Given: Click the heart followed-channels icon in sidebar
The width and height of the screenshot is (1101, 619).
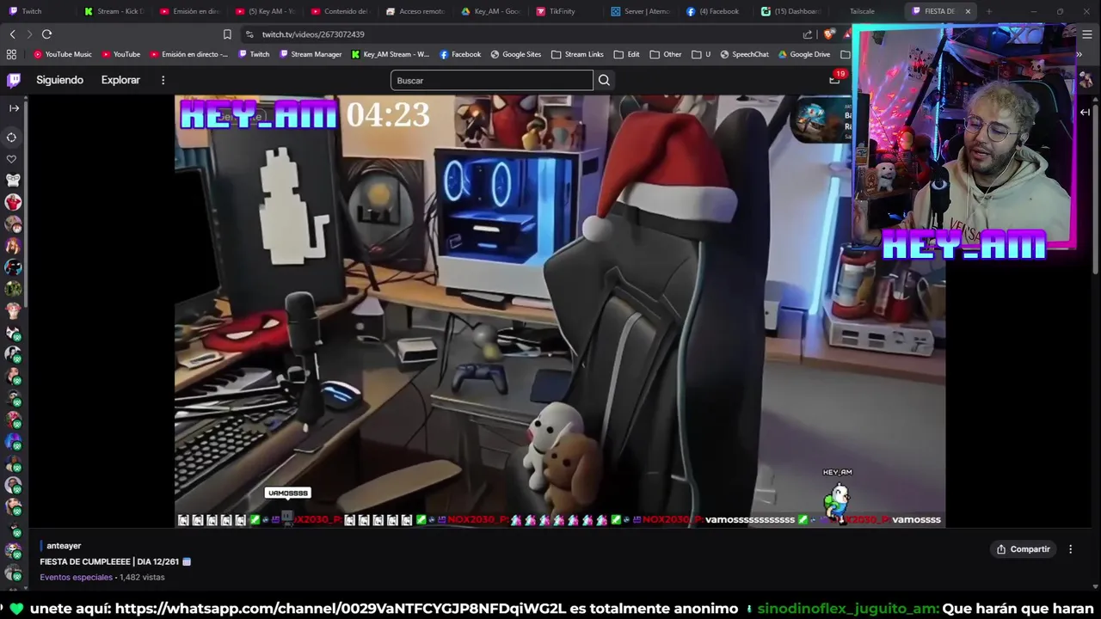Looking at the screenshot, I should click(12, 159).
